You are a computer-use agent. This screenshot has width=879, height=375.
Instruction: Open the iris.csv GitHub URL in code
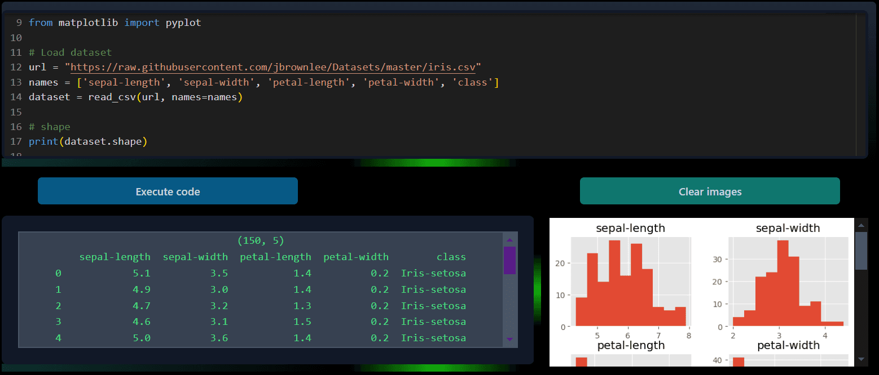click(x=273, y=68)
